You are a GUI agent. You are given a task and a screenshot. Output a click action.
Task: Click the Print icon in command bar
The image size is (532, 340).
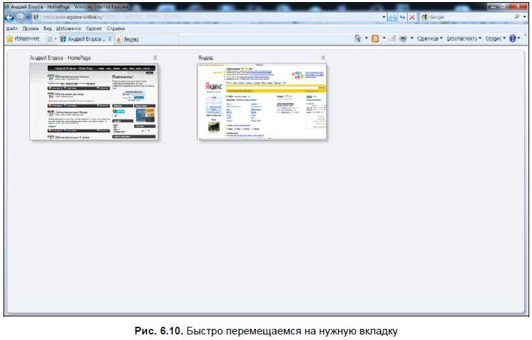click(403, 39)
